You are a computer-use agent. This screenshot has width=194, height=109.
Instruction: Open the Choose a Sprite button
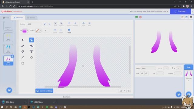179,94
